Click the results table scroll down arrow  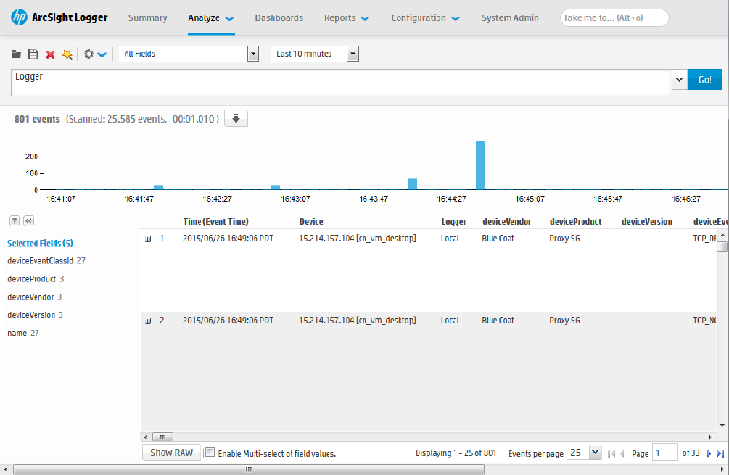click(x=722, y=425)
